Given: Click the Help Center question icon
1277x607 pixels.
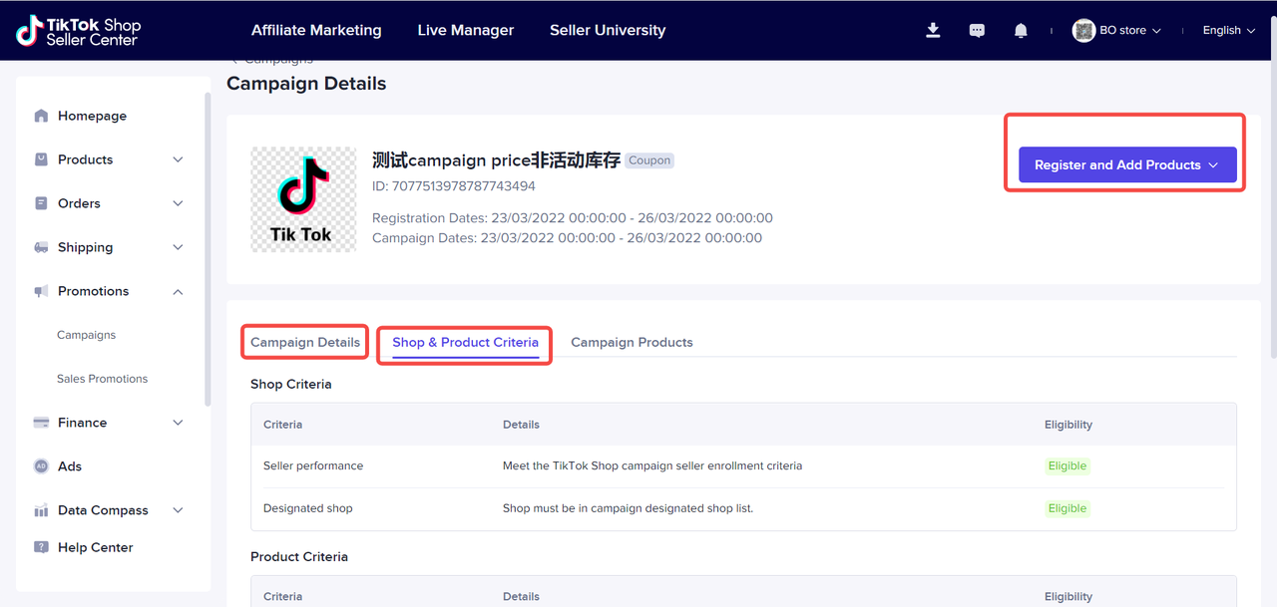Looking at the screenshot, I should pos(41,547).
